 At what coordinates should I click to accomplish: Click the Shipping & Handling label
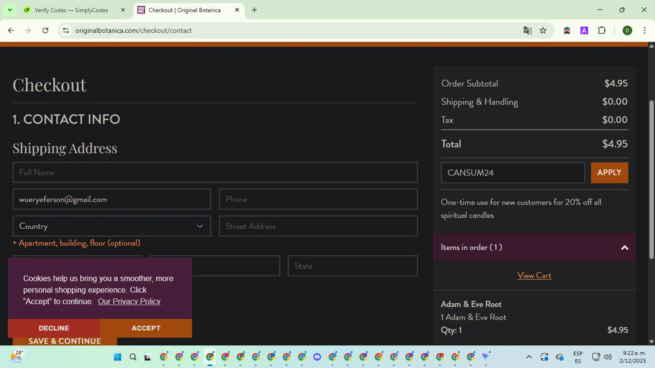click(479, 102)
